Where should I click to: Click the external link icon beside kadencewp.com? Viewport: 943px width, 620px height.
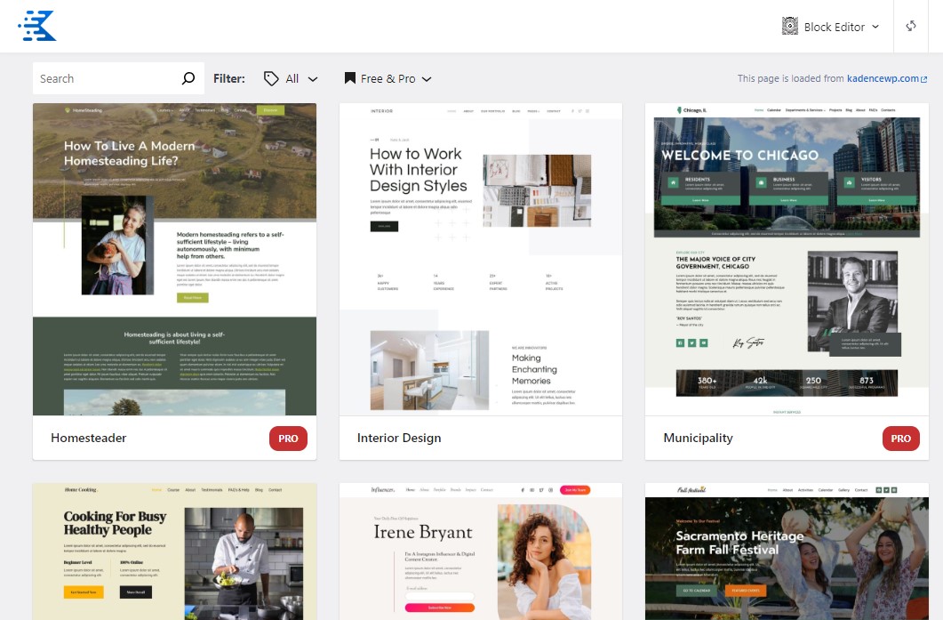(924, 79)
